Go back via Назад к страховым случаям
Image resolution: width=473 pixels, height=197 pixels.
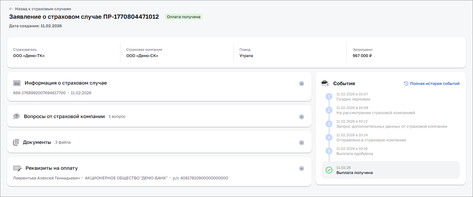pos(43,9)
